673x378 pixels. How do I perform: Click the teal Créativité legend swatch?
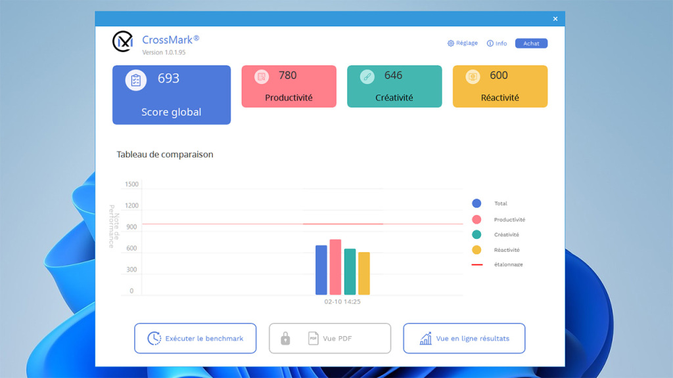click(476, 234)
